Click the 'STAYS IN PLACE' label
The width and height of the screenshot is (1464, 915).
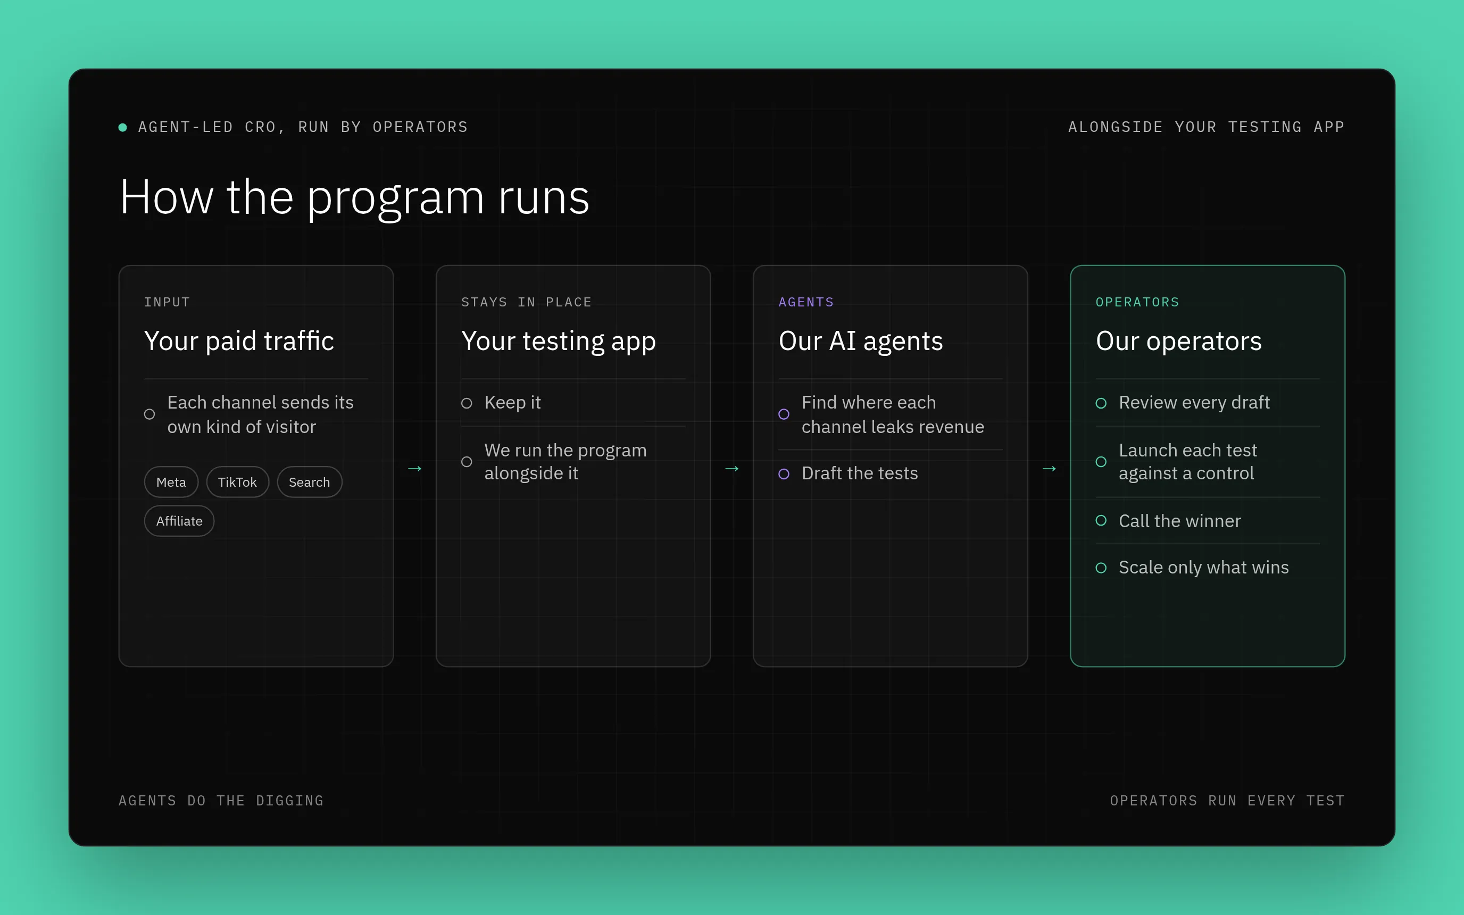point(526,302)
